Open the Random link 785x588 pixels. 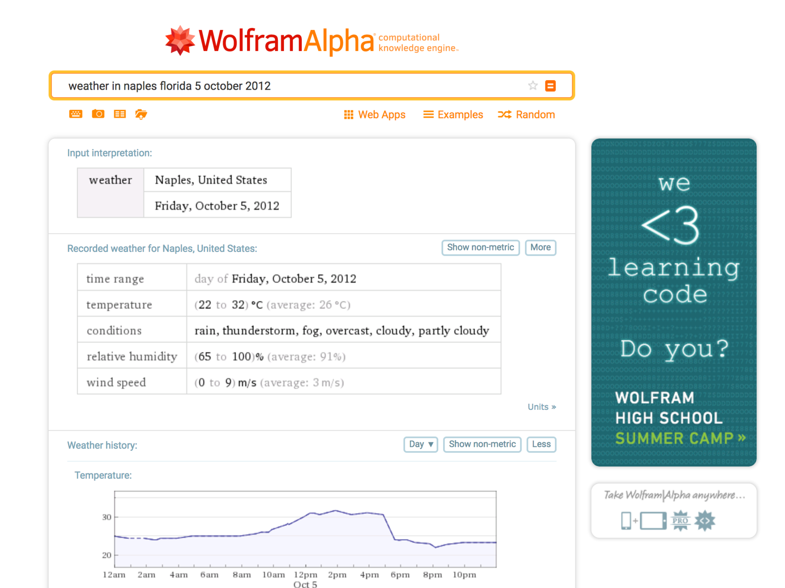[x=535, y=115]
